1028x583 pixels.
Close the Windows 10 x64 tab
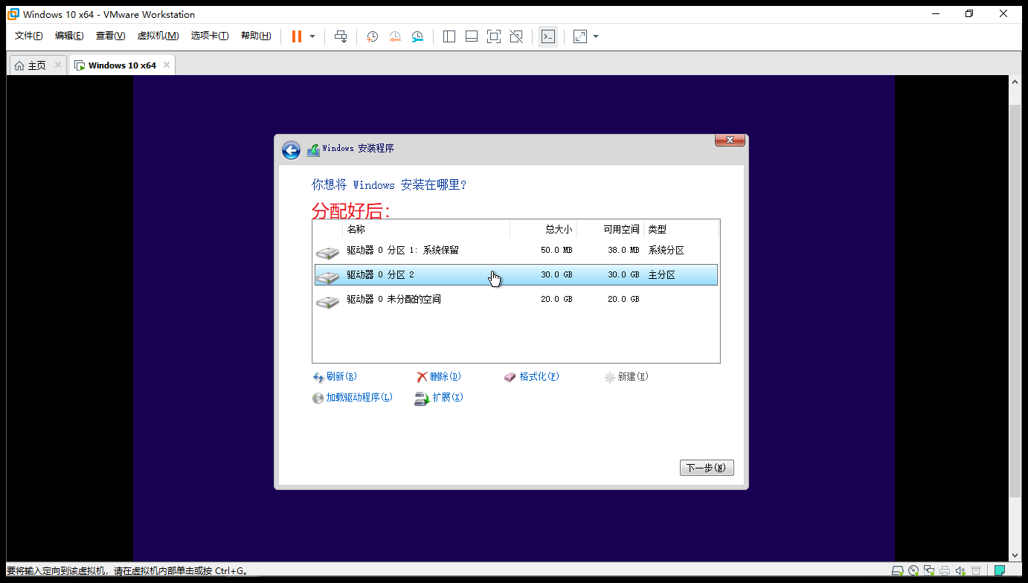pos(167,65)
